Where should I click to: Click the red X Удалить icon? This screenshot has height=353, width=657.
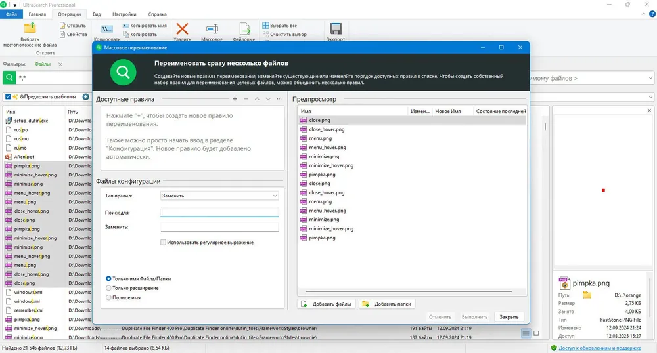(182, 29)
